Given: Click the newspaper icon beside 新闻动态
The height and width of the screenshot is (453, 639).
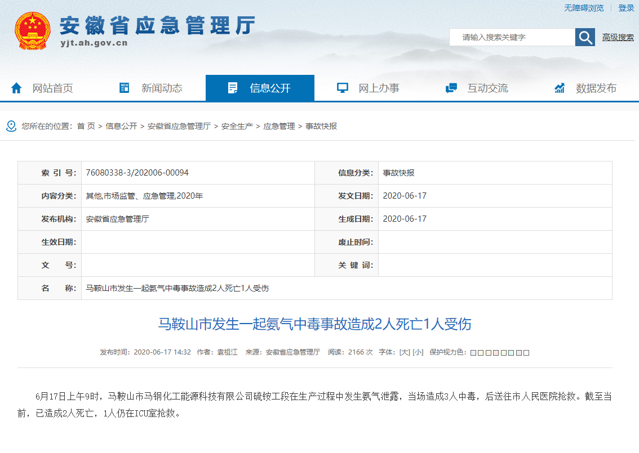Looking at the screenshot, I should pos(125,88).
